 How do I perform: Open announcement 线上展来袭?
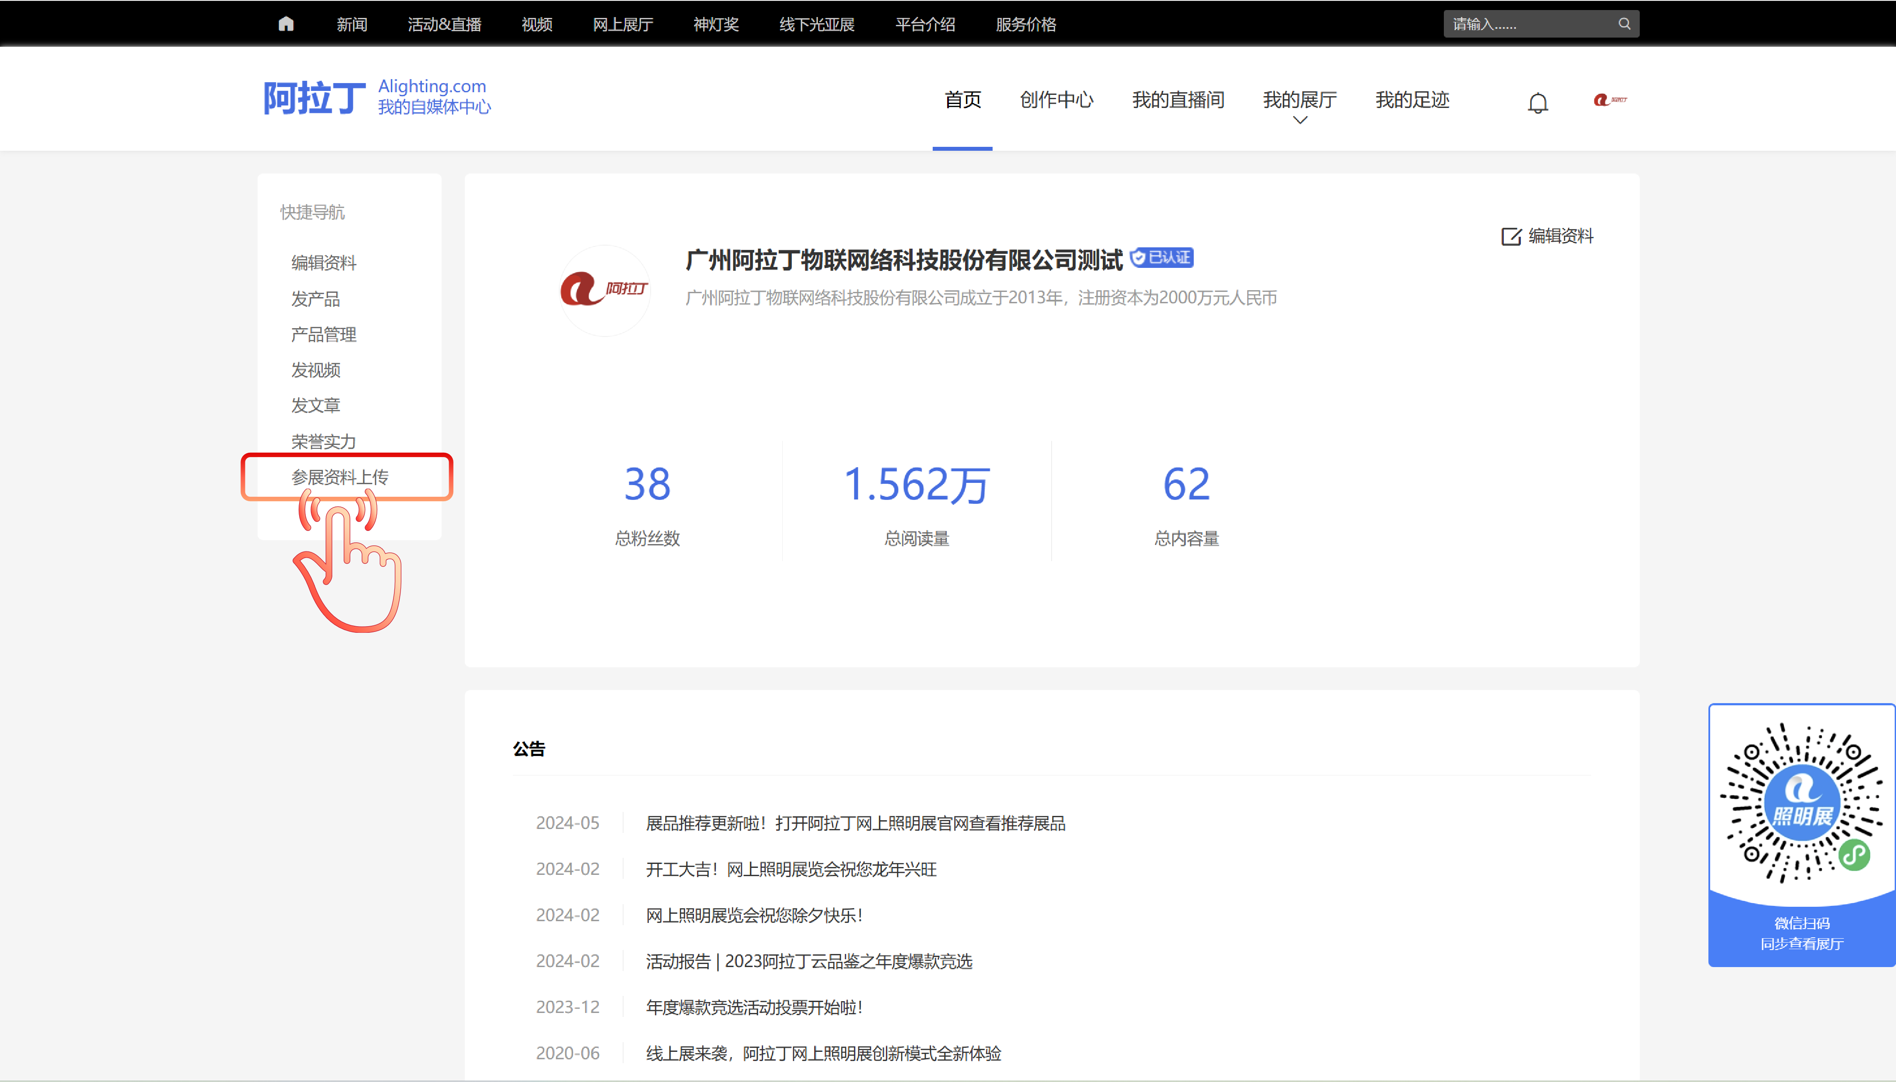click(824, 1054)
